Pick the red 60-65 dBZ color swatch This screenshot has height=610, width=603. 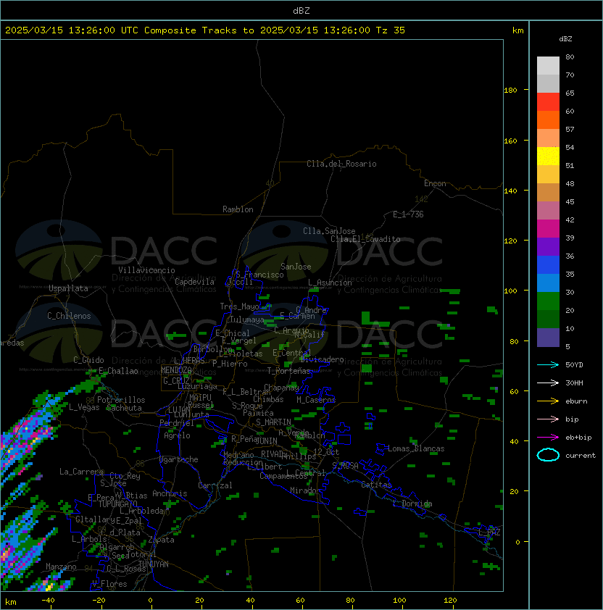pos(548,102)
